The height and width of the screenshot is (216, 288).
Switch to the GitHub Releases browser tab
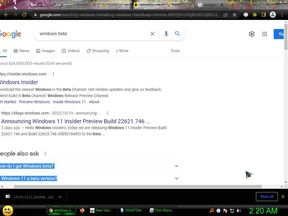[x=50, y=5]
